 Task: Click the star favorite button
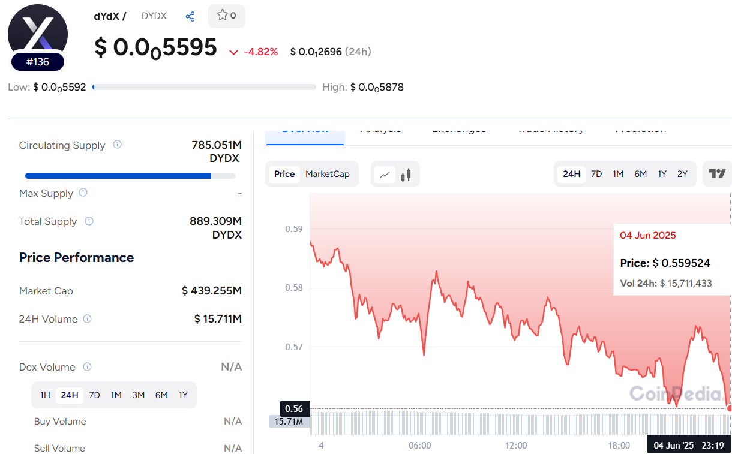[226, 16]
